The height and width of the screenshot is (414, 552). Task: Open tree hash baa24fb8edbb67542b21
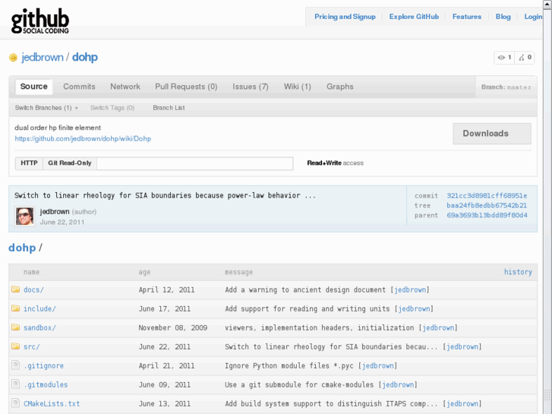[487, 205]
